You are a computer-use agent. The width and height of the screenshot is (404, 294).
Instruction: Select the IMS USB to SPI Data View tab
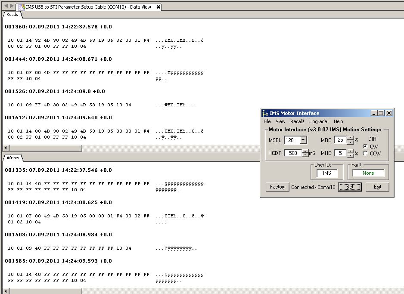[88, 7]
